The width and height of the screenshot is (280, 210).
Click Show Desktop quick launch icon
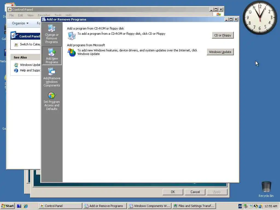pos(19,206)
